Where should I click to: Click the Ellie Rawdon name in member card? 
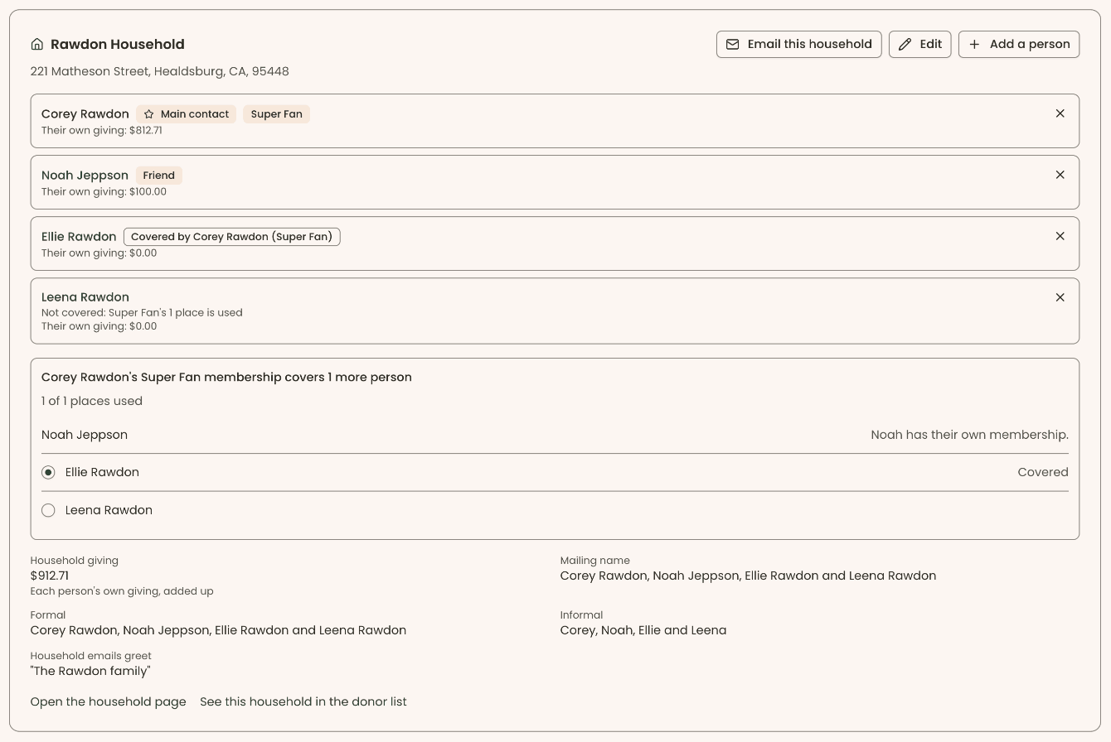click(x=79, y=237)
